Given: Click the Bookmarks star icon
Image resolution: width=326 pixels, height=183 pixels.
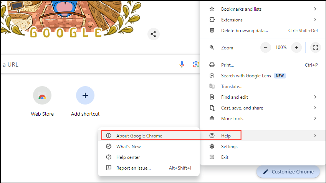Looking at the screenshot, I should [212, 9].
